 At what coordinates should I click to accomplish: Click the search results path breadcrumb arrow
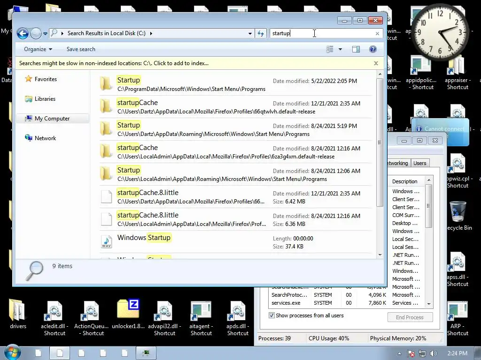click(151, 33)
